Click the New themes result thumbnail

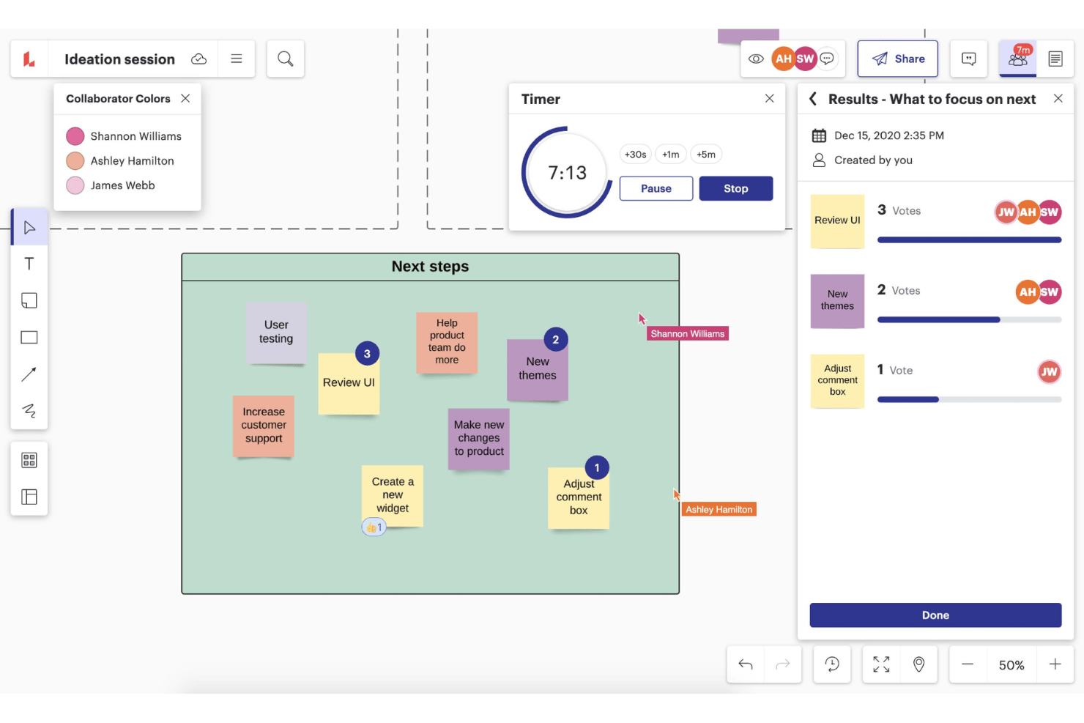(x=837, y=300)
